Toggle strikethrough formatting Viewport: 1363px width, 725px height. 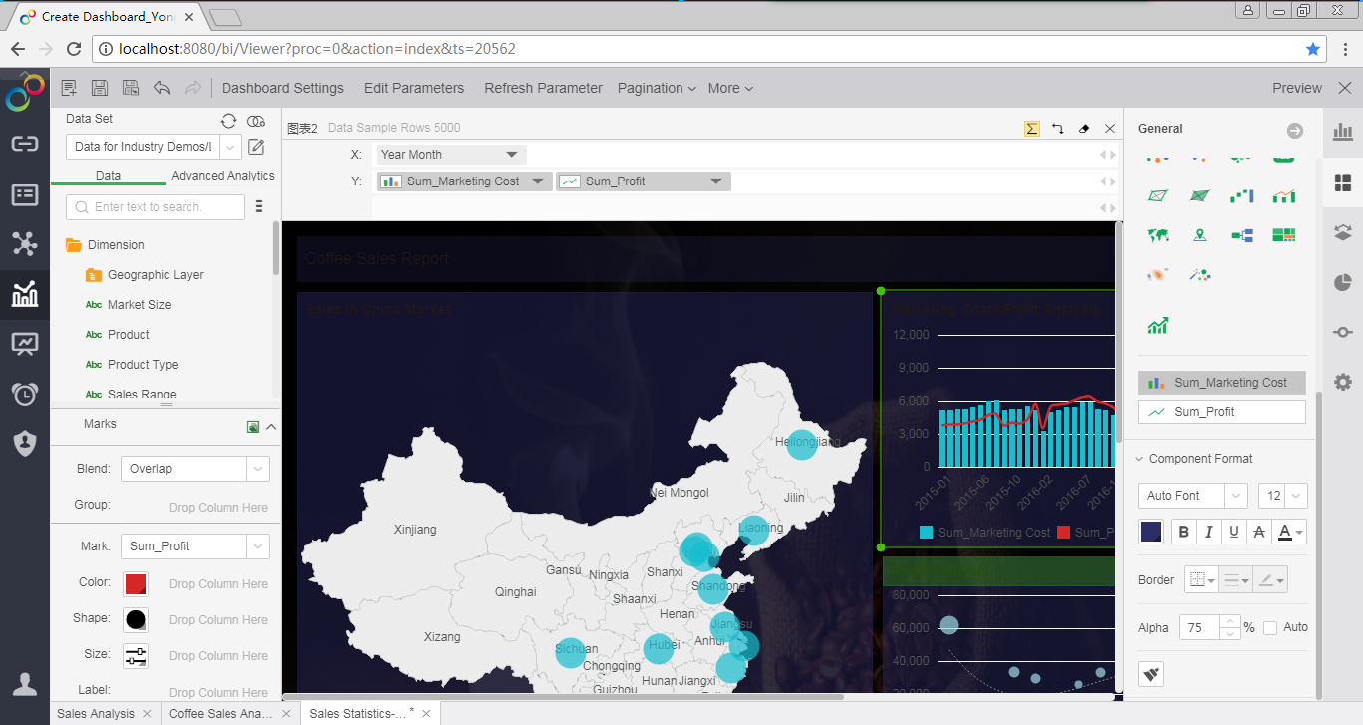coord(1259,532)
